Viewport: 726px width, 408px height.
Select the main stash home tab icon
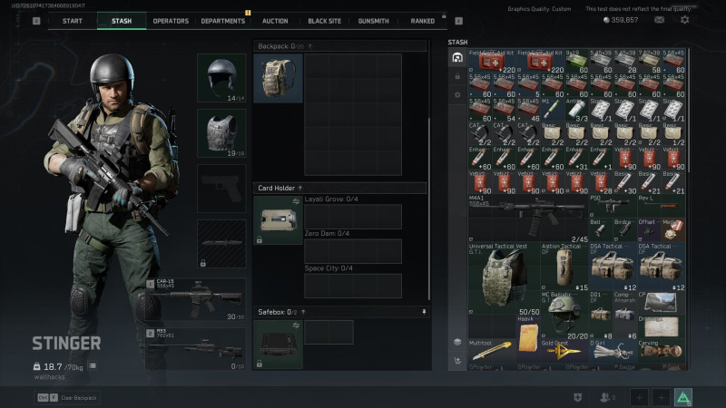[457, 57]
